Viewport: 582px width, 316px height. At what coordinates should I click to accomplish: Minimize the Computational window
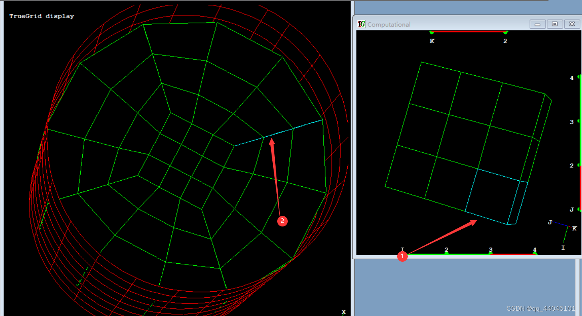(537, 24)
